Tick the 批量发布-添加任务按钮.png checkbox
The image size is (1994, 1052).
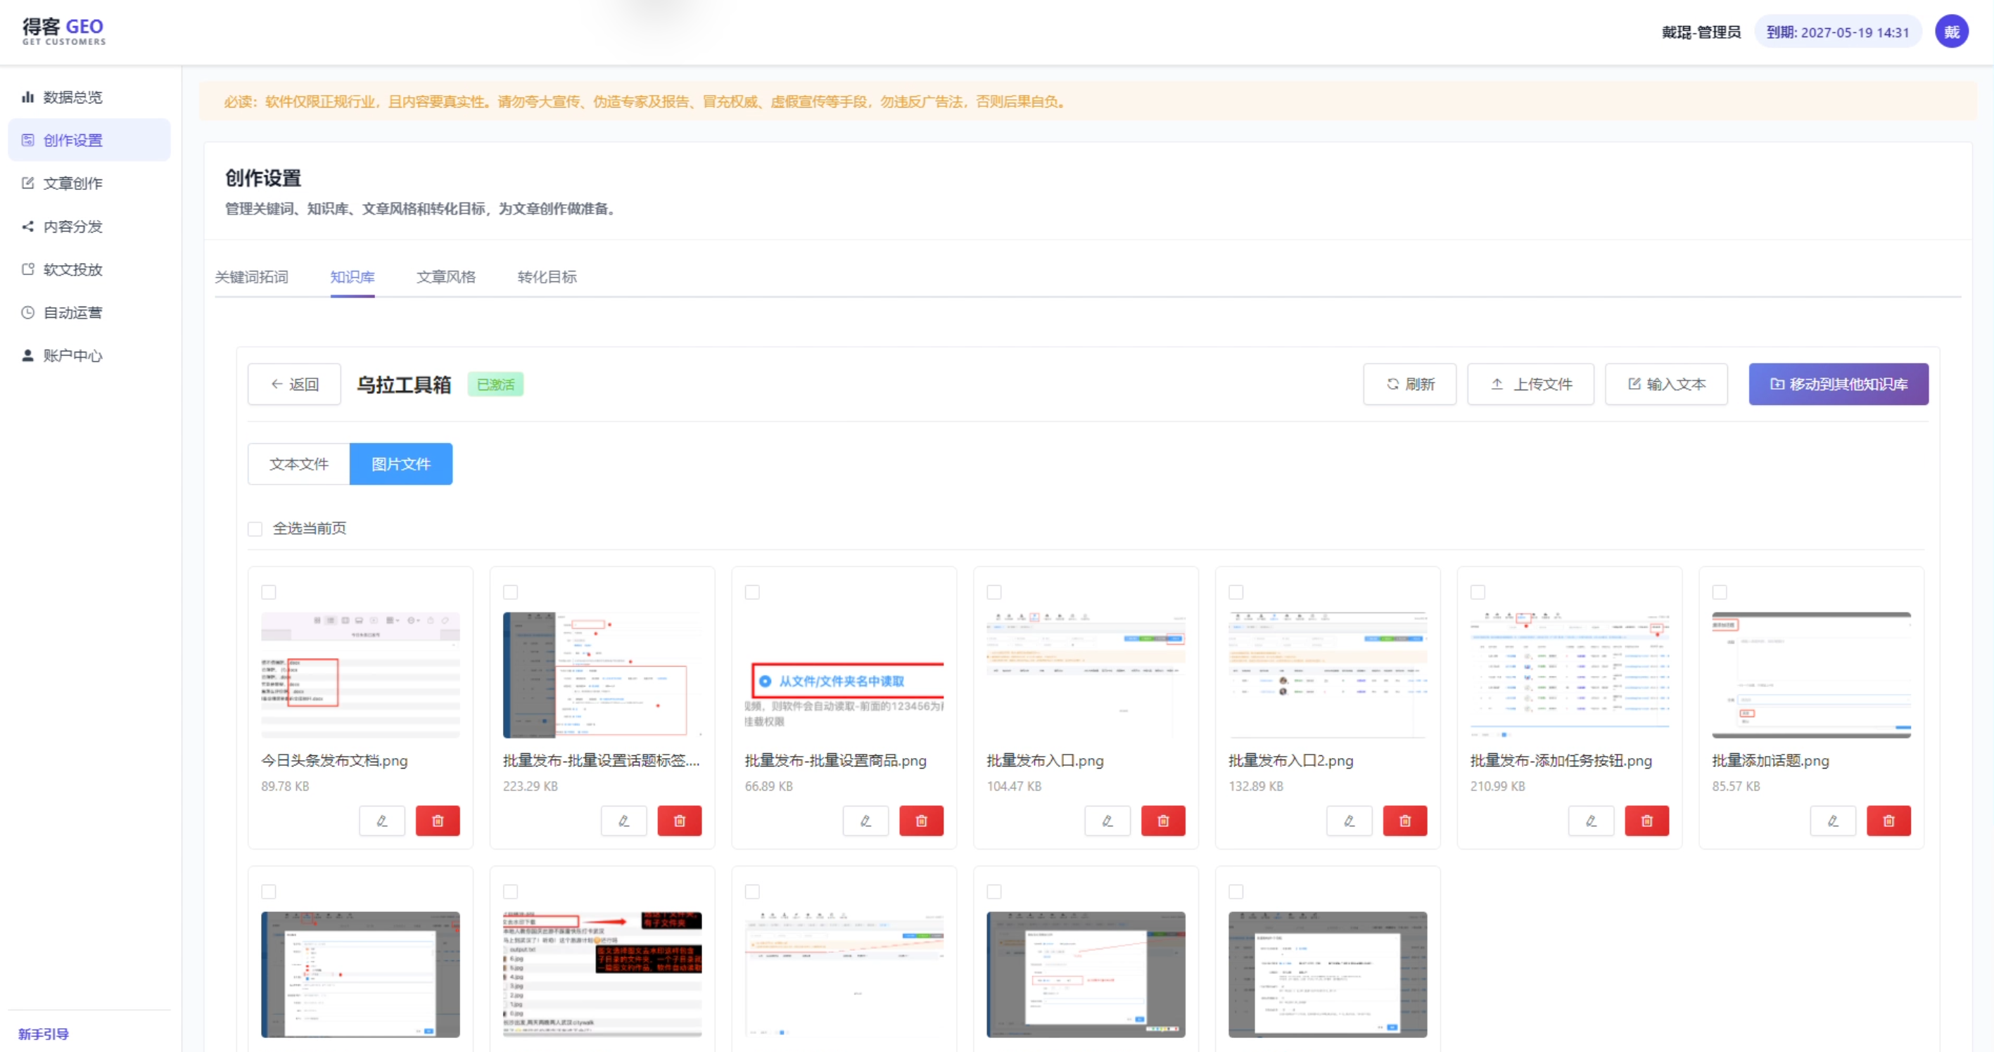[x=1478, y=593]
